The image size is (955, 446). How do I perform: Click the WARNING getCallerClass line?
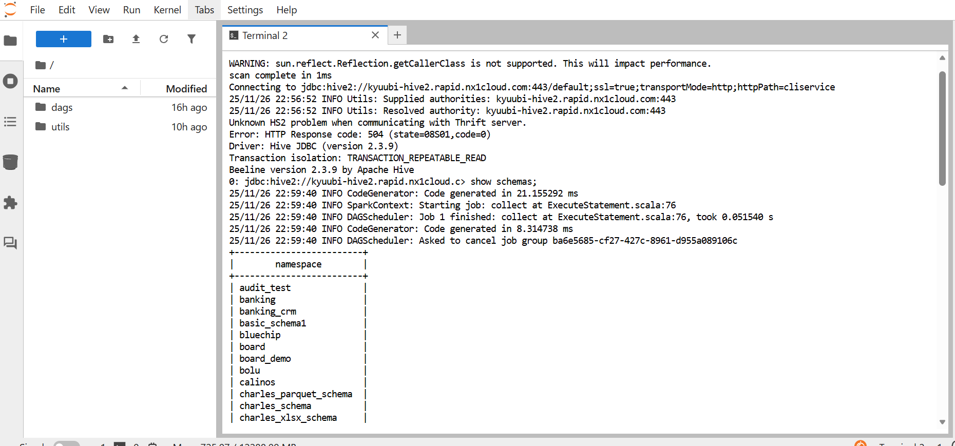point(470,64)
